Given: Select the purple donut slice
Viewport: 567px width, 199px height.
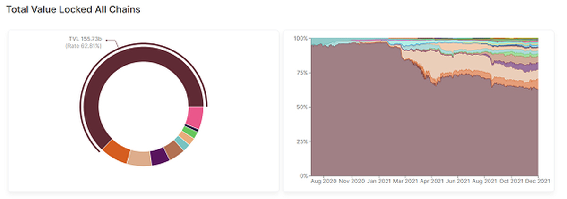Looking at the screenshot, I should click(160, 156).
